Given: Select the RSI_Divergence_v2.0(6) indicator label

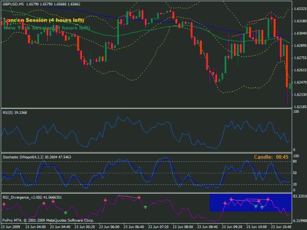Looking at the screenshot, I should (32, 197).
